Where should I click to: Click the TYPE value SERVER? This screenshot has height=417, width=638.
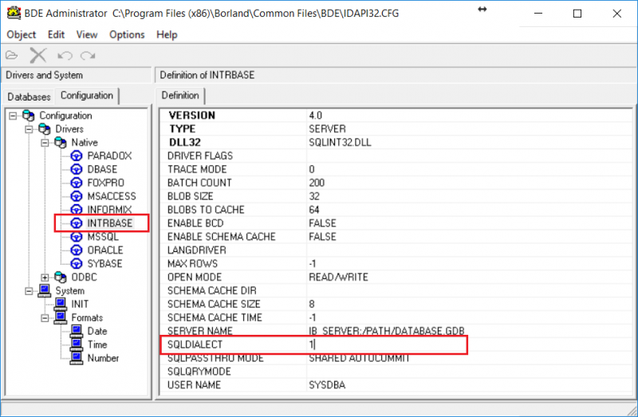click(x=328, y=129)
